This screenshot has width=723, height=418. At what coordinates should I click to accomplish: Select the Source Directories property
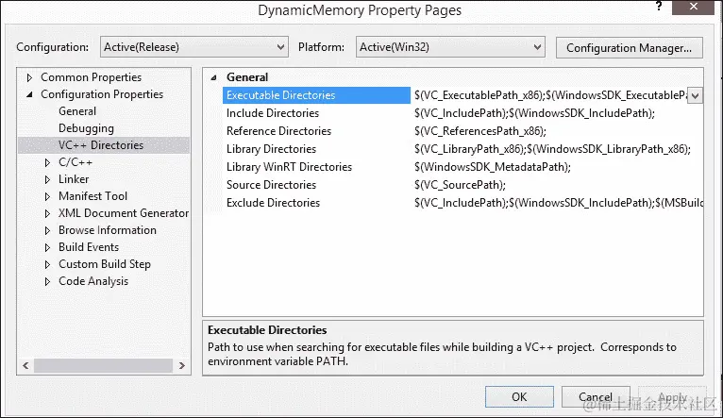pos(271,185)
